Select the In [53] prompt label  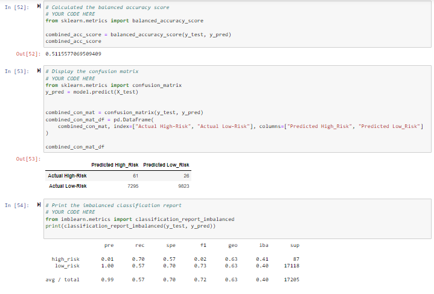coord(17,71)
